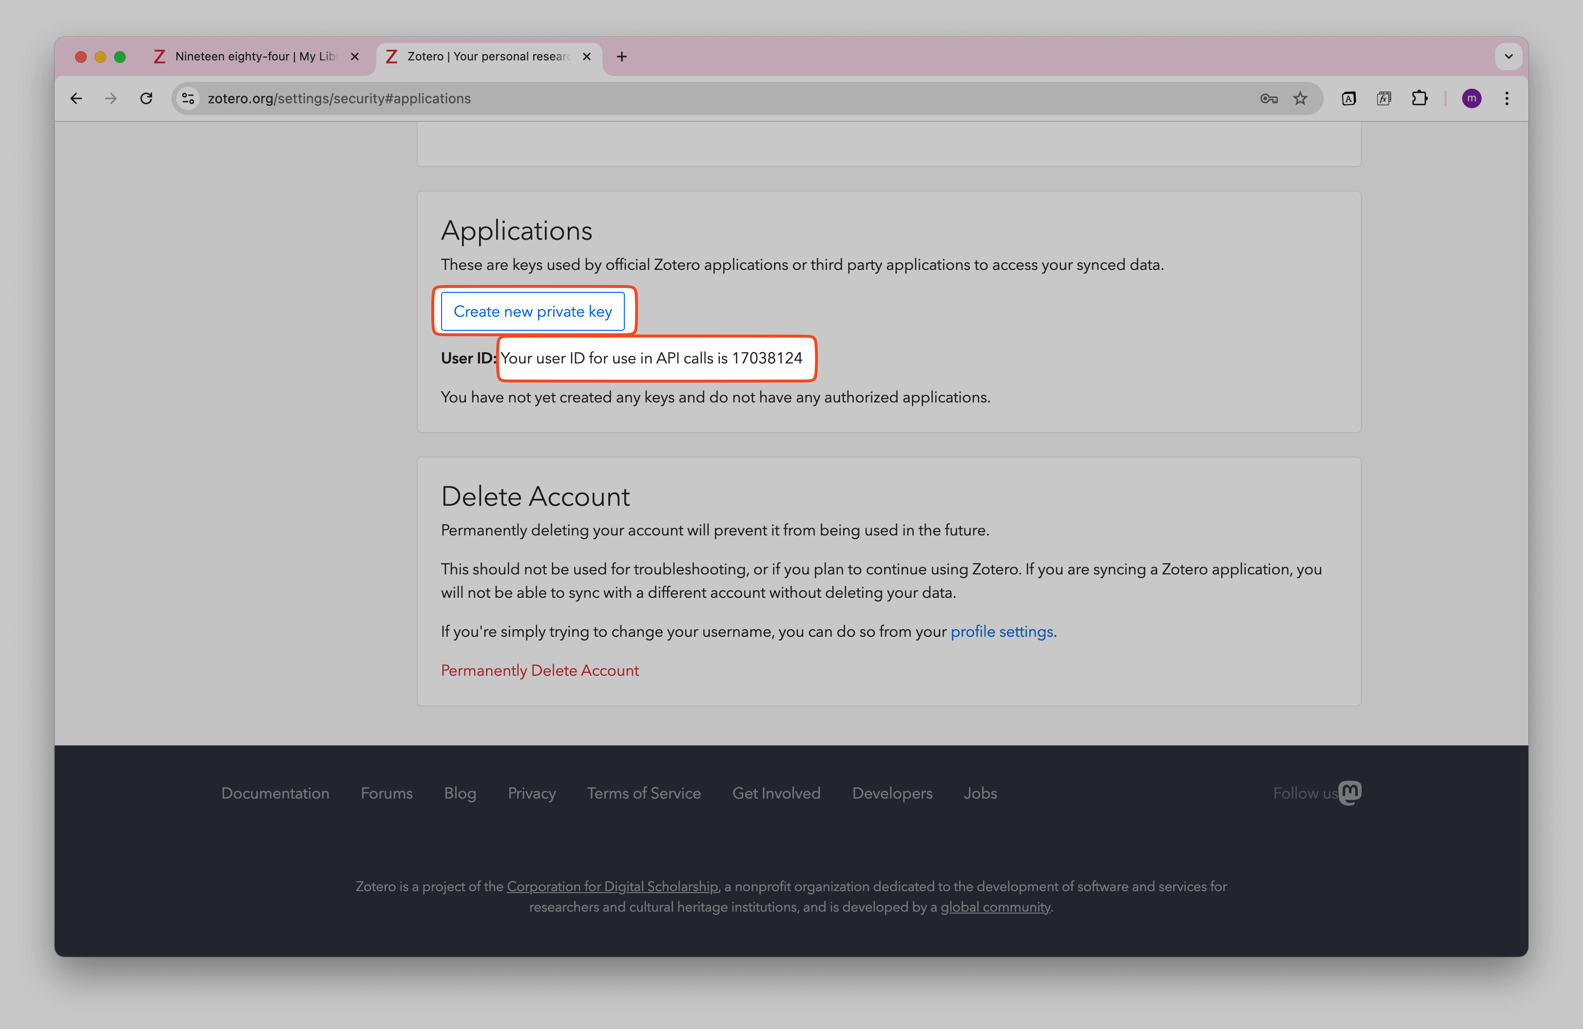Click the second extension icon beside the puzzle piece
1583x1029 pixels.
pos(1384,98)
